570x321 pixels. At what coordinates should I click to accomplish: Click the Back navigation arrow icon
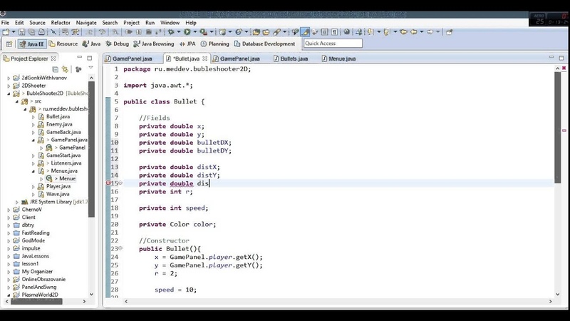point(414,32)
